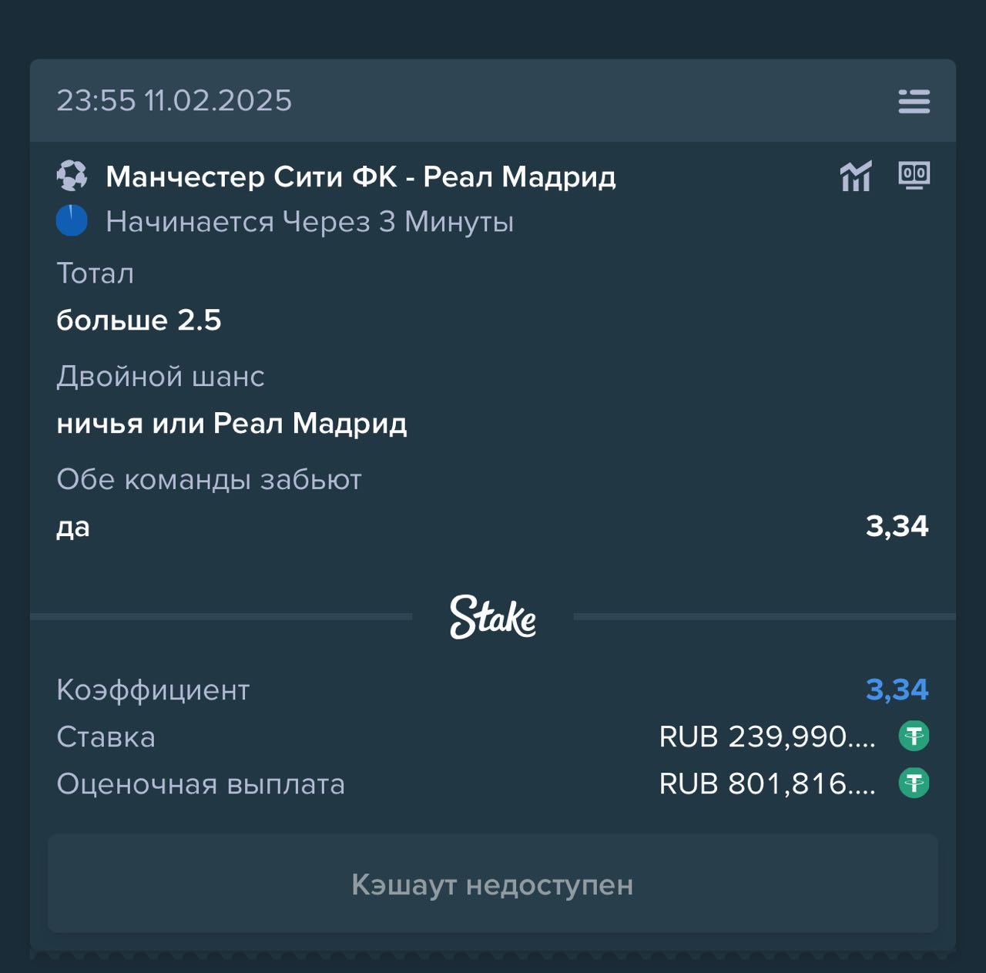Click the Кэшаут недоступен button
This screenshot has width=986, height=973.
[493, 884]
